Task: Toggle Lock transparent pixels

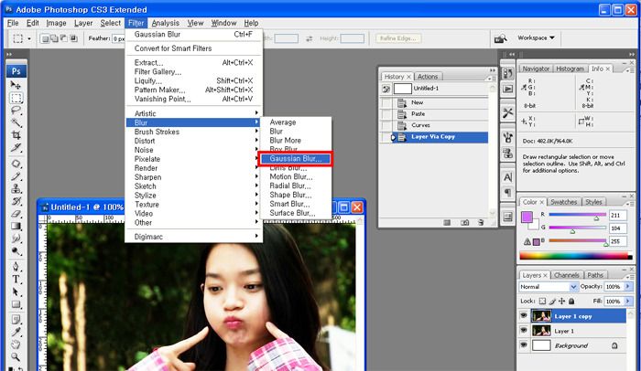Action: click(x=542, y=302)
